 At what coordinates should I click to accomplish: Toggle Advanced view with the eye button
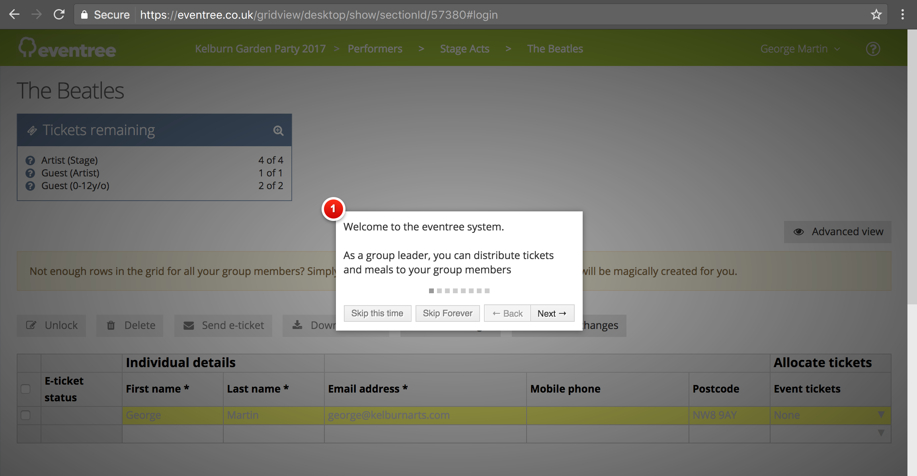(838, 232)
